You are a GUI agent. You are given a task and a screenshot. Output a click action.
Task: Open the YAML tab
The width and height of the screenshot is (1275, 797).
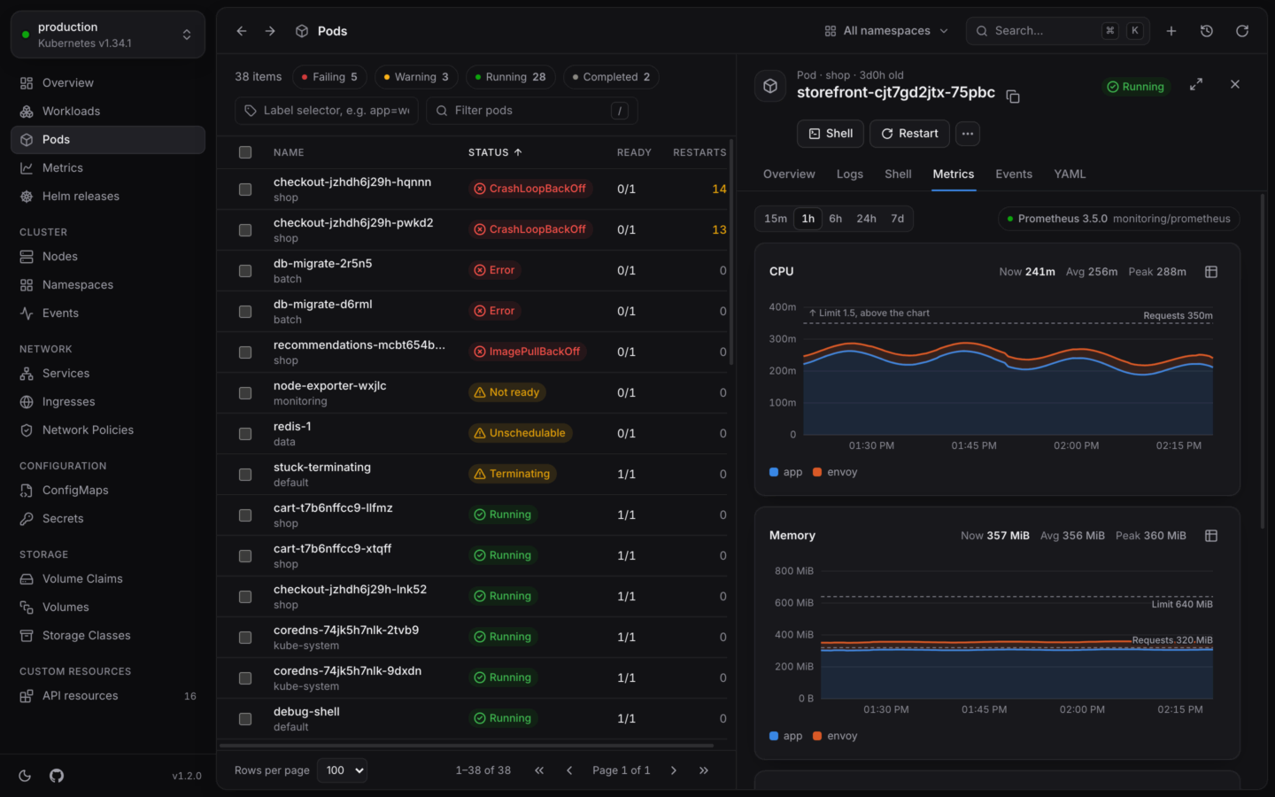point(1070,174)
